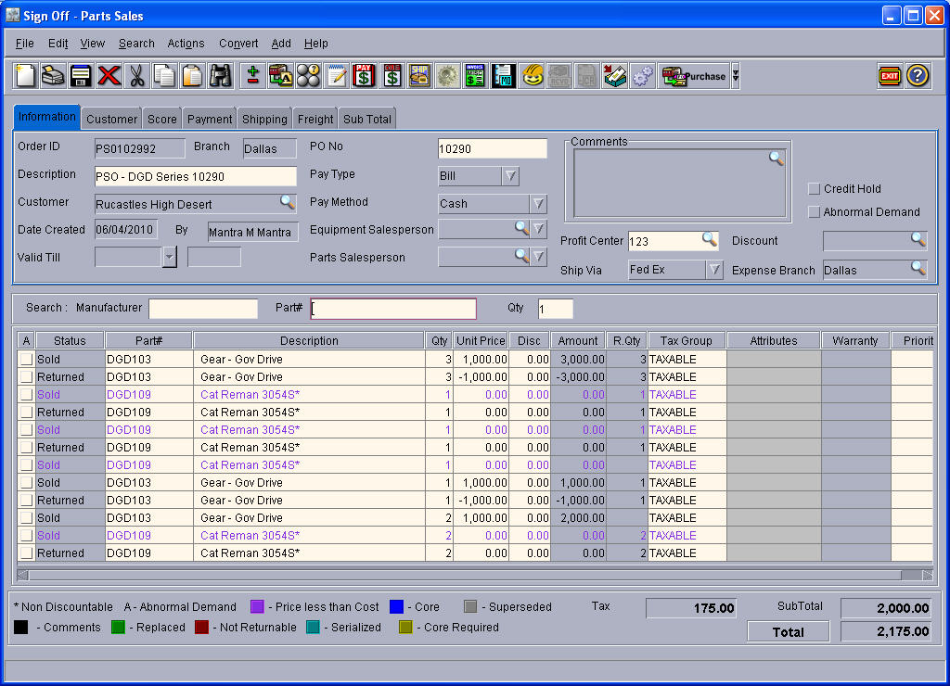Click the Invoice Misc toolbar icon
The height and width of the screenshot is (686, 950).
[475, 76]
